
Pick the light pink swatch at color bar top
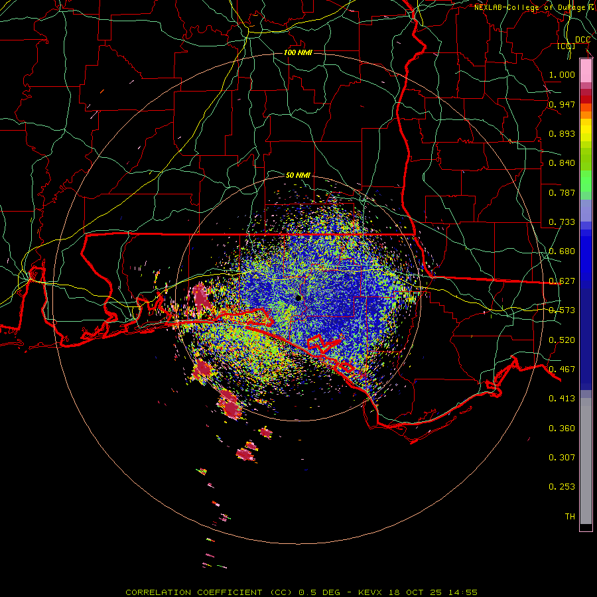pyautogui.click(x=586, y=71)
